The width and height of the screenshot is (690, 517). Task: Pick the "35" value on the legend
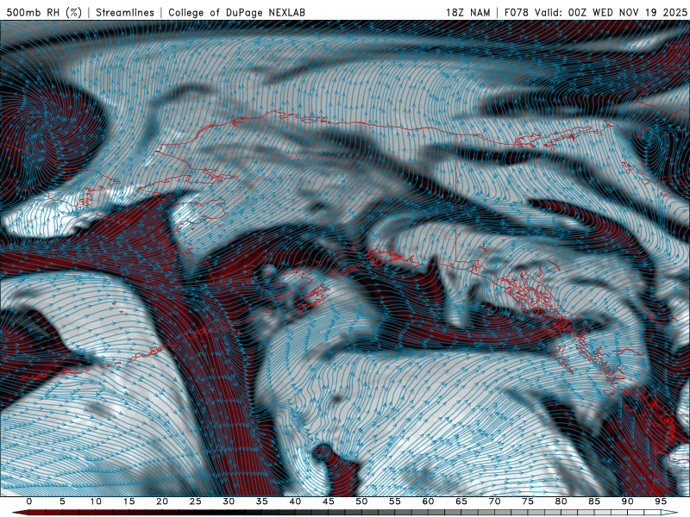click(x=262, y=501)
